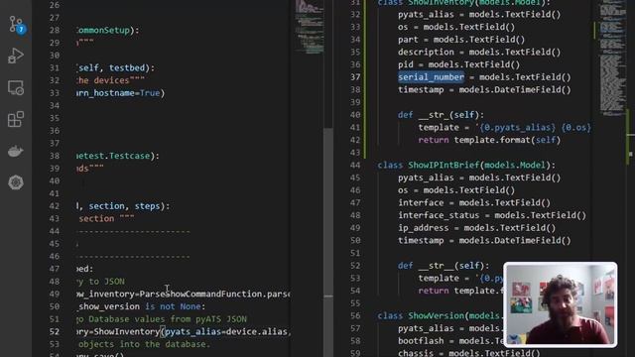
Task: Click 'timestamp = models.DateTimeField()' on line 50
Action: tap(484, 240)
